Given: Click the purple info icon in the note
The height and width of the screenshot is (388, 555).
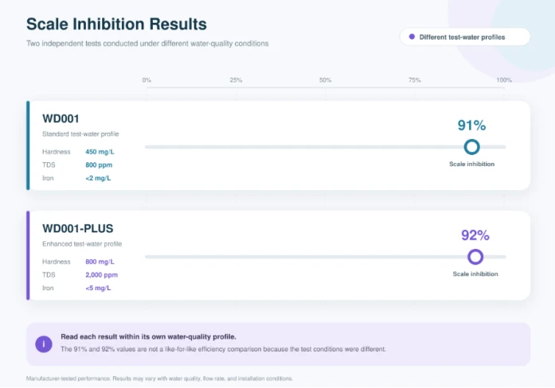Looking at the screenshot, I should click(44, 343).
